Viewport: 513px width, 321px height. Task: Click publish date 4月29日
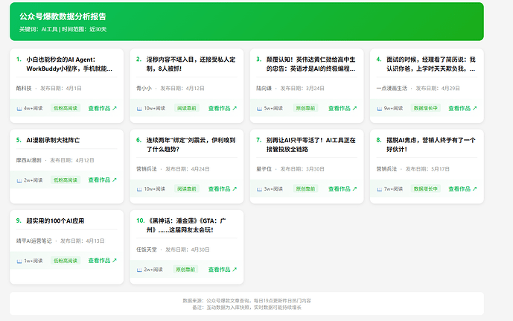[x=450, y=89]
